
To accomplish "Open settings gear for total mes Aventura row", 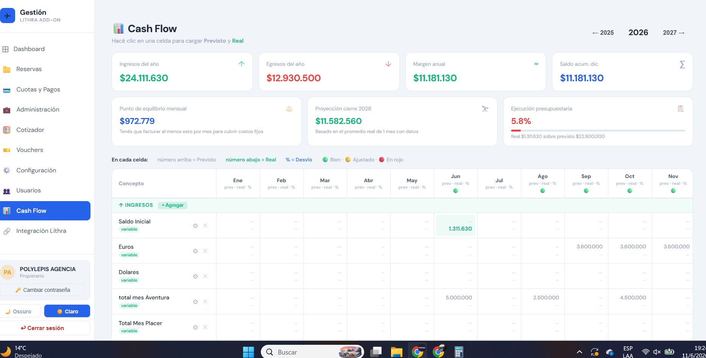I will point(195,302).
